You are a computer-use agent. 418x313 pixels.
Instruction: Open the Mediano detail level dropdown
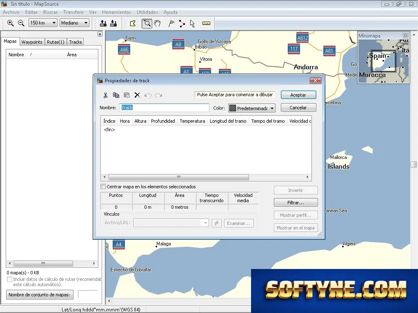(74, 23)
